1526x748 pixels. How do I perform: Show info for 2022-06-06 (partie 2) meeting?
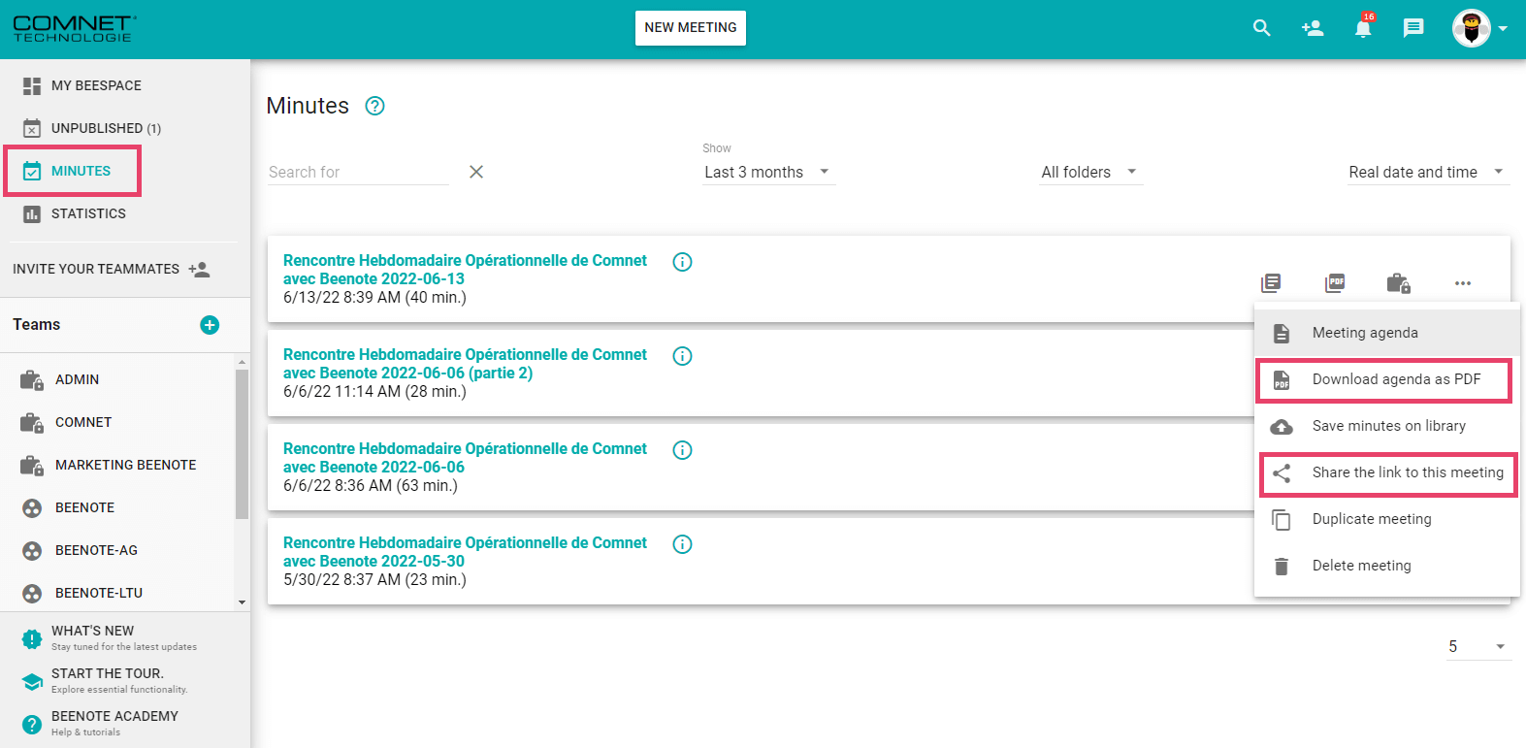(683, 356)
